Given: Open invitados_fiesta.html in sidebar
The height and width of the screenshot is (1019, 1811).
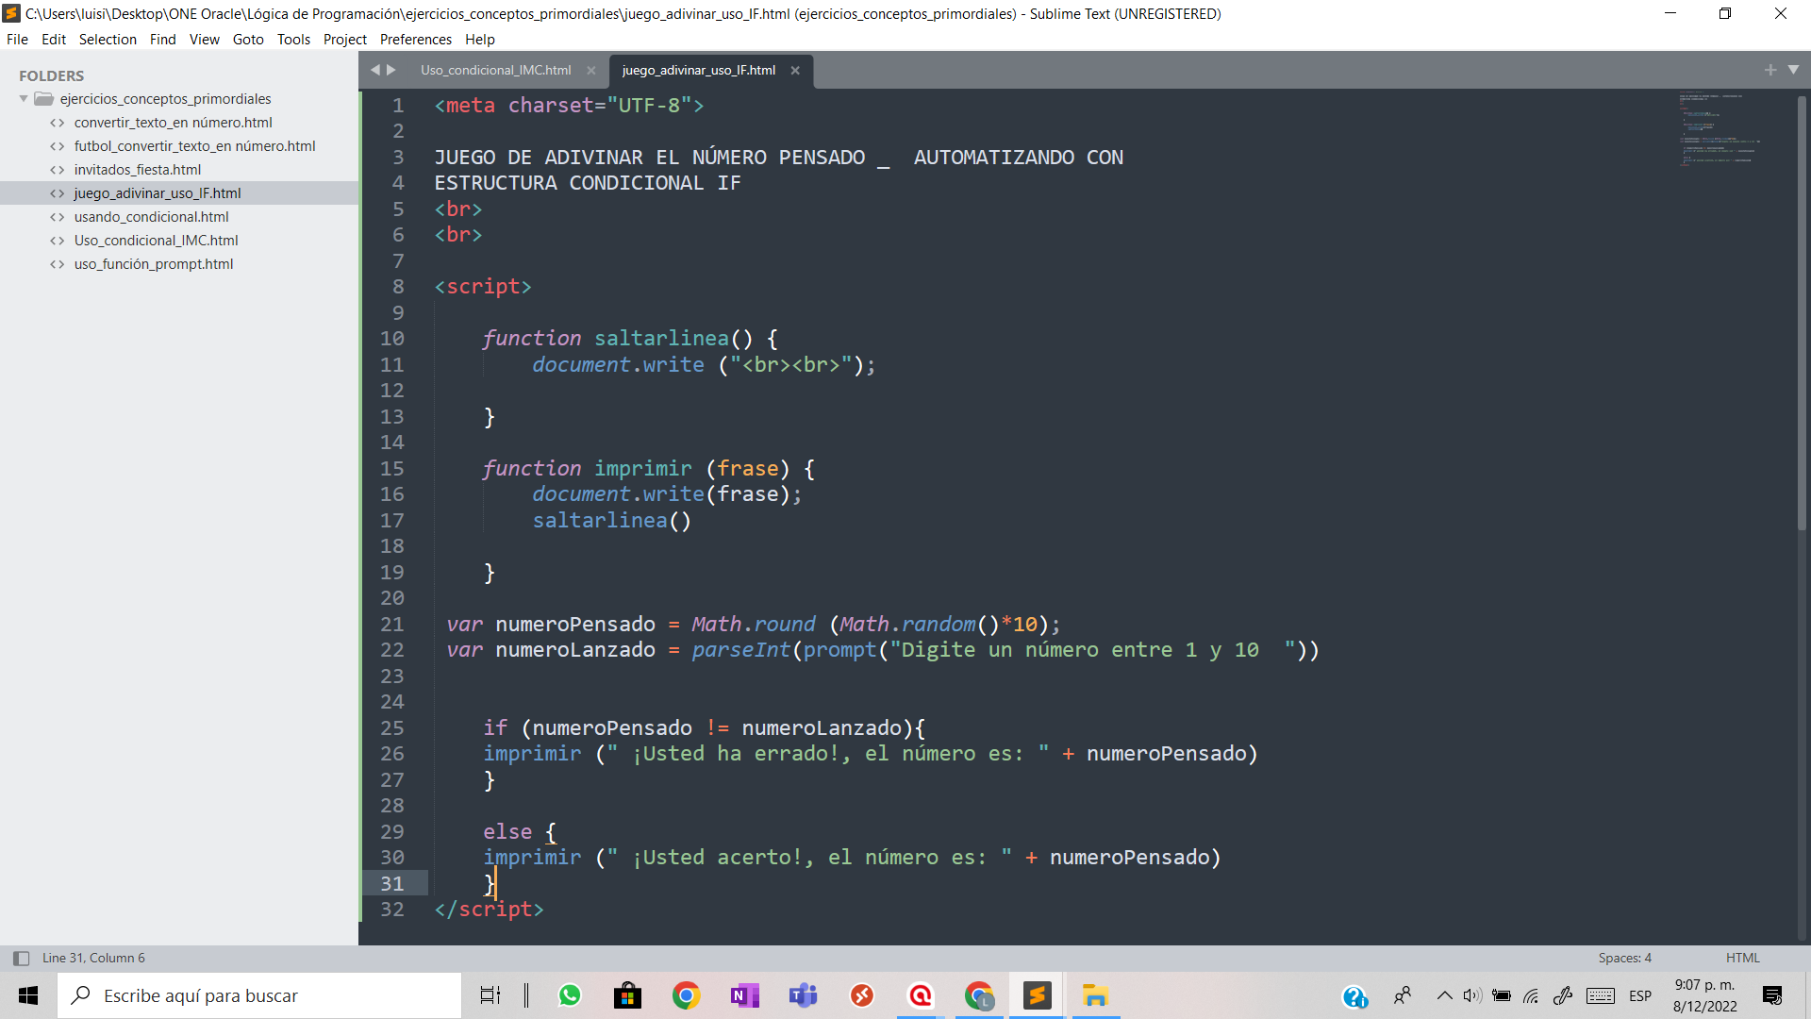Looking at the screenshot, I should (x=138, y=170).
